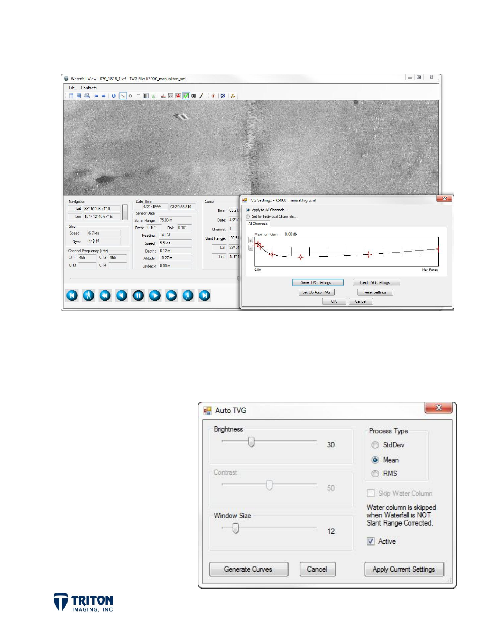Click the yellow three-dot cluster icon

[232, 96]
